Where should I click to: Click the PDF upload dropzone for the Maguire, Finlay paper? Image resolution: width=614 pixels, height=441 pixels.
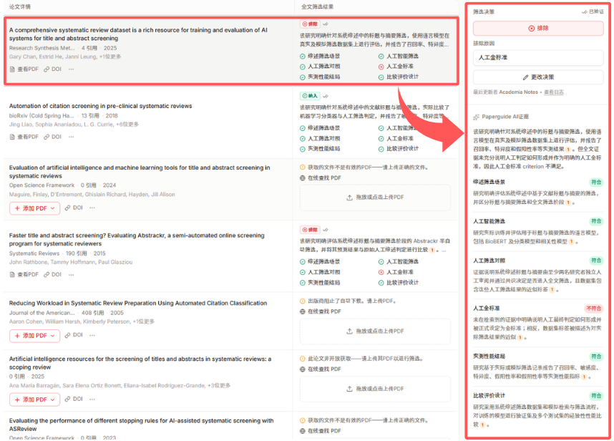point(375,198)
